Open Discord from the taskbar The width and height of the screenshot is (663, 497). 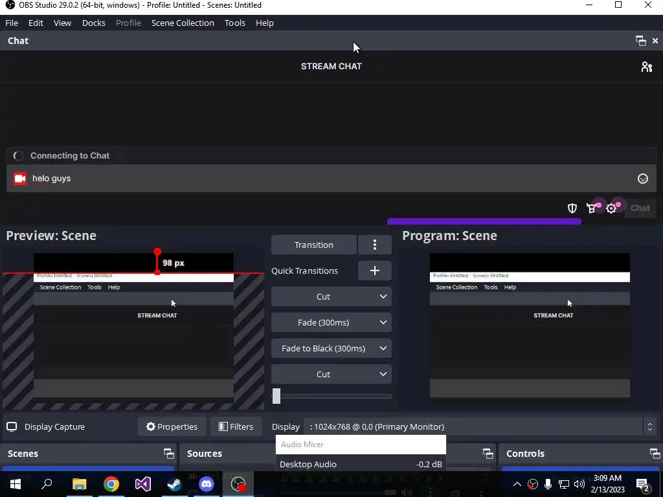pos(207,484)
